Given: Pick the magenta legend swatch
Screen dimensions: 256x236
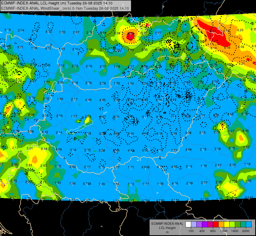Looking at the screenshot, I should pyautogui.click(x=210, y=224).
